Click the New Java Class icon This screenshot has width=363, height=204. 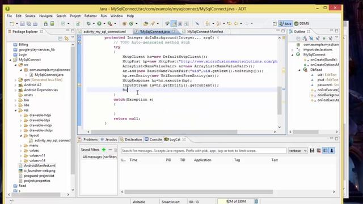(x=131, y=24)
